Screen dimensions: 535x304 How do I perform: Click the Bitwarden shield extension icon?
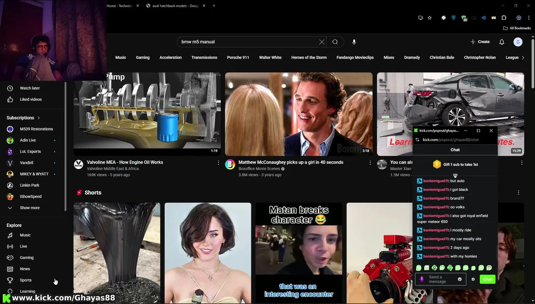point(454,18)
